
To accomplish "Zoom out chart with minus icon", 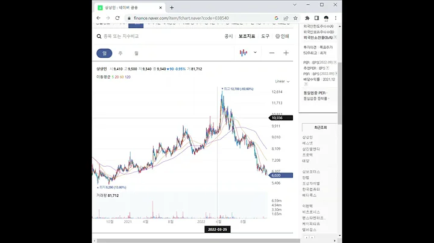I will click(272, 53).
